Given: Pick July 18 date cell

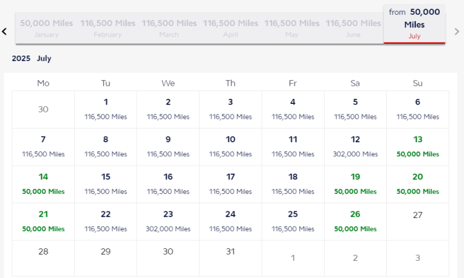Looking at the screenshot, I should point(293,184).
